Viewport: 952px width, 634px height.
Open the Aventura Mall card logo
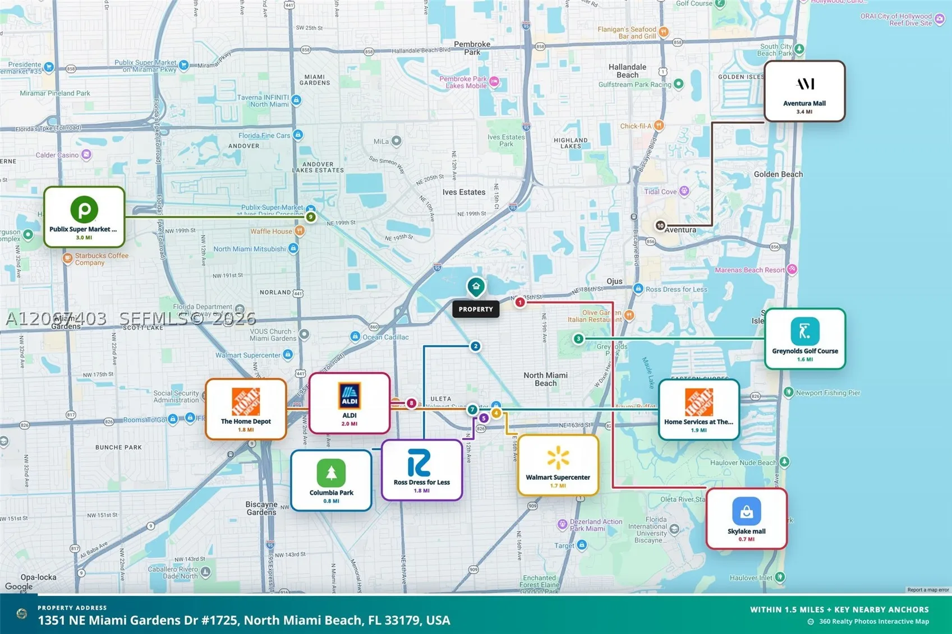(x=805, y=84)
